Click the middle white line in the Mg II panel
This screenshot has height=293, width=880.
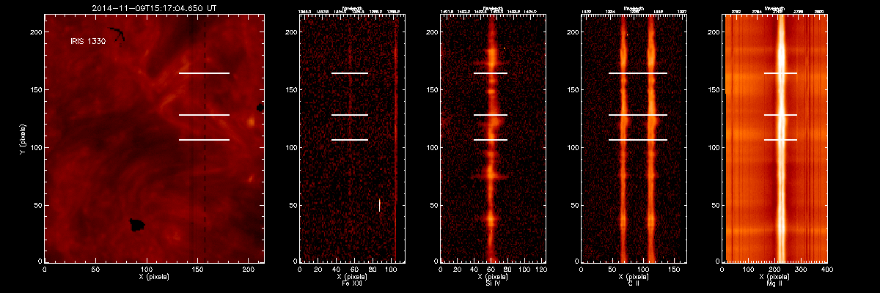[x=780, y=115]
